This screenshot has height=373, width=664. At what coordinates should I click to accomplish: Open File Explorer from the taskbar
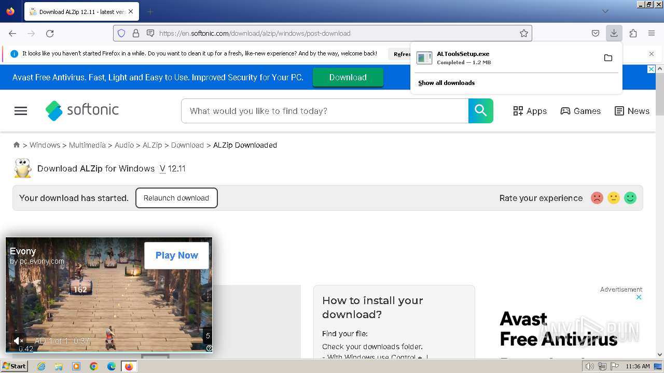[59, 366]
